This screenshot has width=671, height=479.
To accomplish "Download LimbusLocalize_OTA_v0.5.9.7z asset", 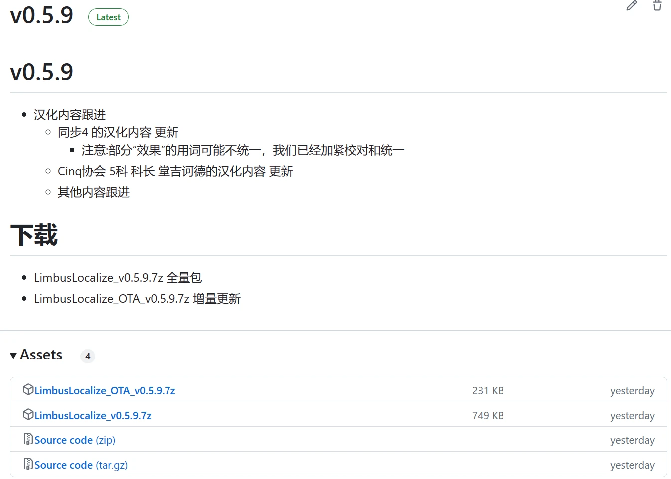I will point(105,391).
